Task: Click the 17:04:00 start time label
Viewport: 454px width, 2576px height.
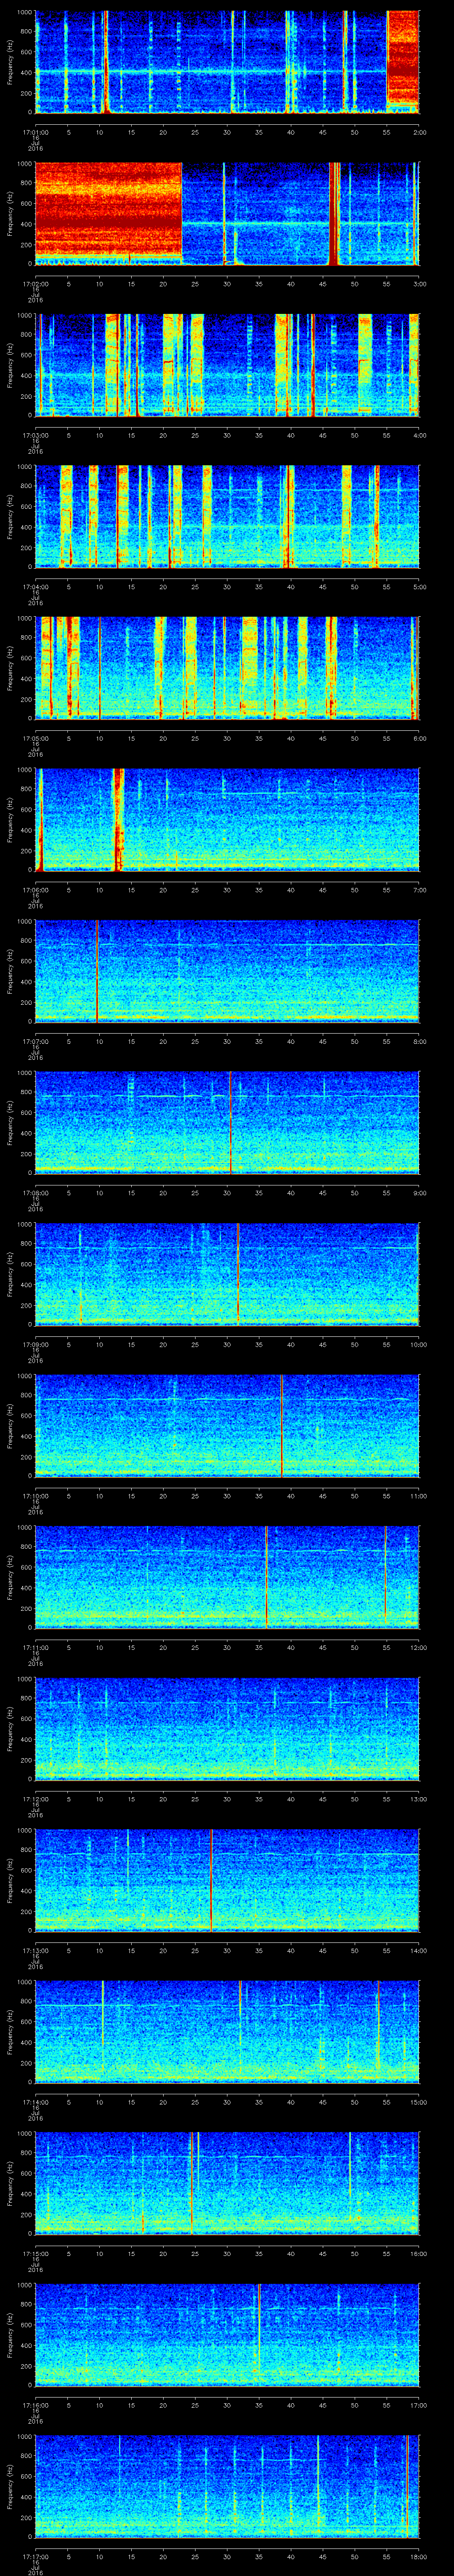Action: [x=35, y=586]
